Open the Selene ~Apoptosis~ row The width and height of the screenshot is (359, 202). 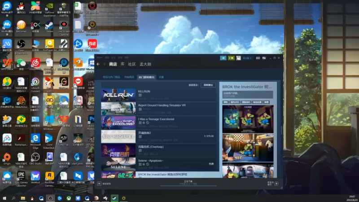(x=158, y=164)
